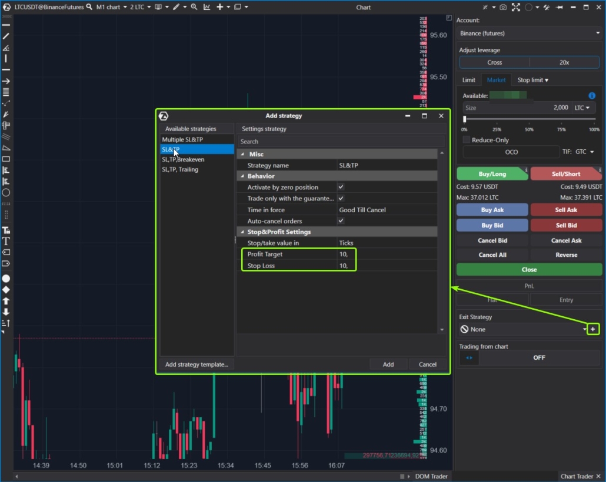This screenshot has width=606, height=482.
Task: Enable the Reduce-Only checkbox
Action: click(x=466, y=140)
